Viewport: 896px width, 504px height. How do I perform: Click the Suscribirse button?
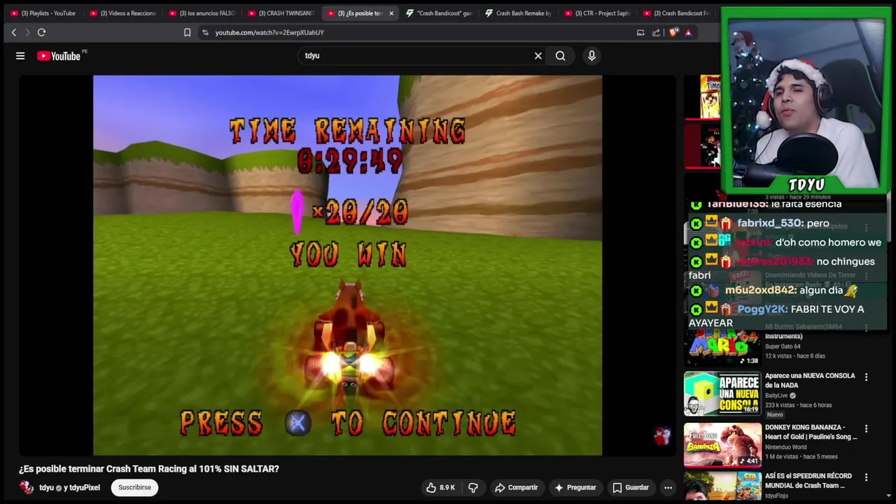point(134,487)
